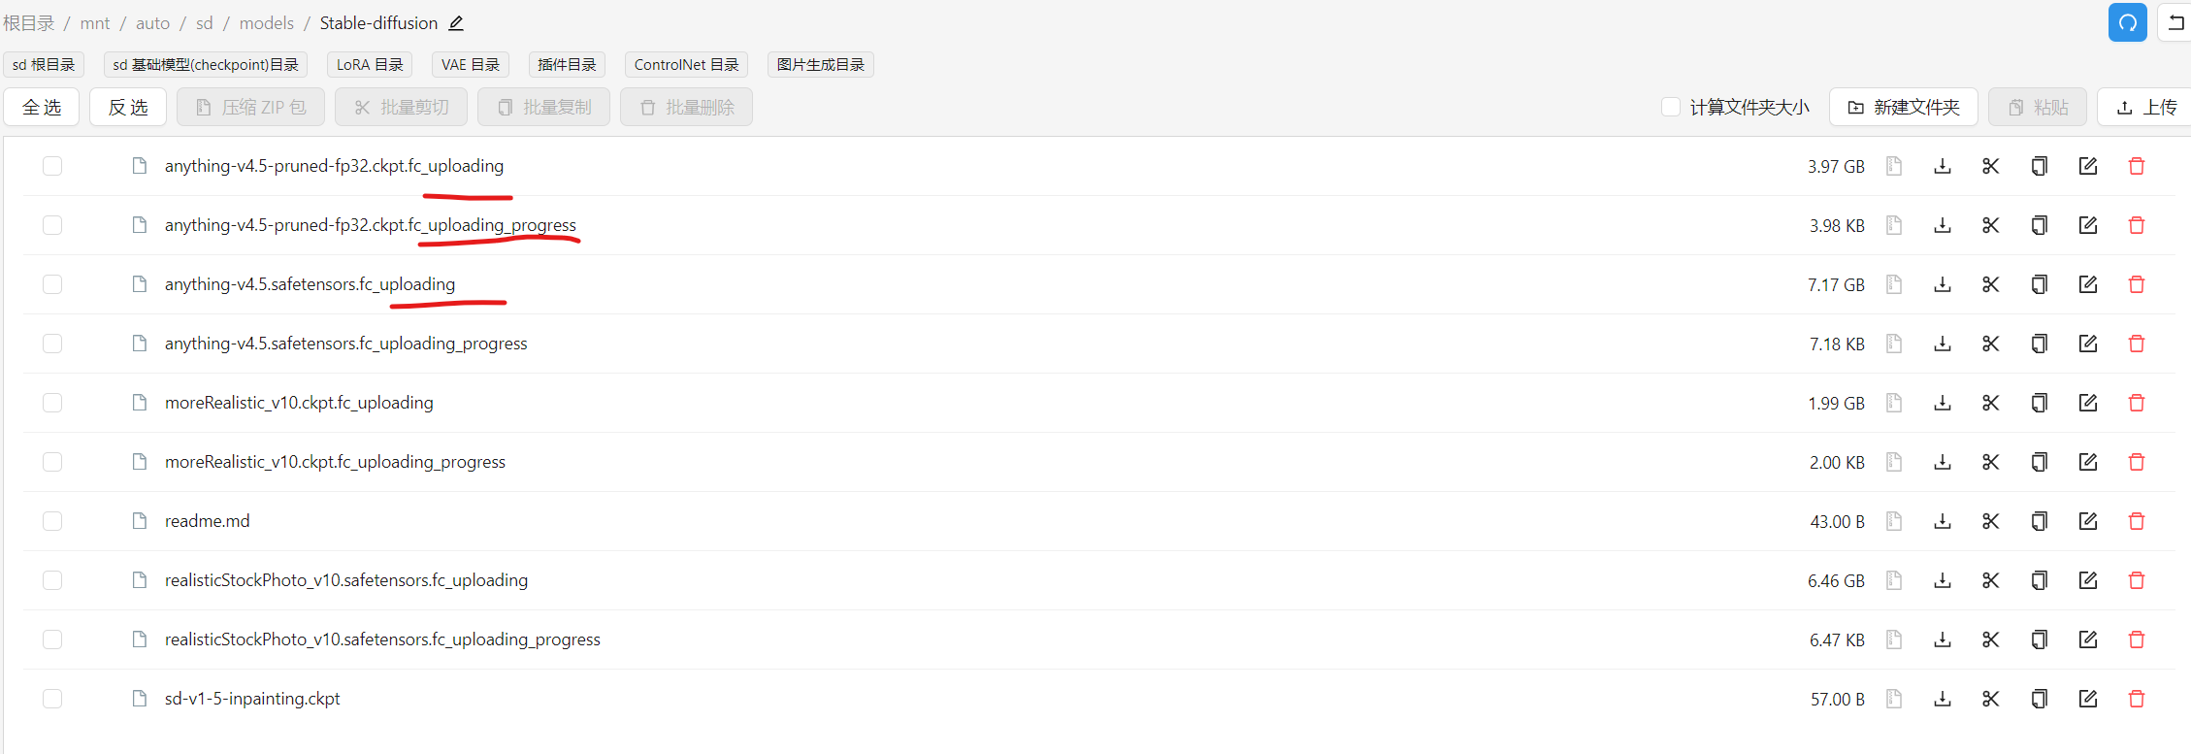This screenshot has width=2191, height=754.
Task: Download anything-v4.5-pruned-fp32.ckpt.fc_uploading_progress file
Action: [x=1942, y=225]
